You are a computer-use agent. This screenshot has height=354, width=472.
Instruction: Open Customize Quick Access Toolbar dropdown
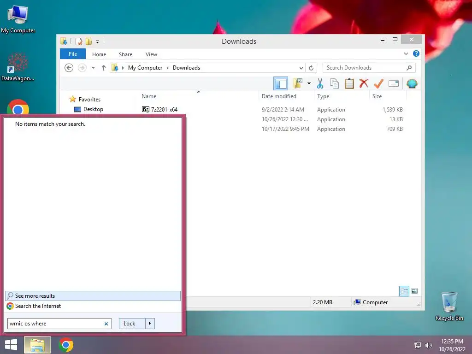pos(98,41)
